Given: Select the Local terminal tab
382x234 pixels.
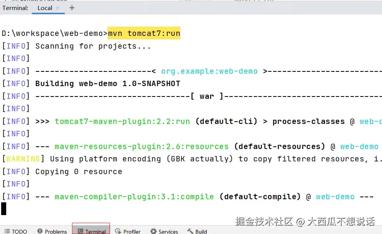Looking at the screenshot, I should pyautogui.click(x=45, y=8).
